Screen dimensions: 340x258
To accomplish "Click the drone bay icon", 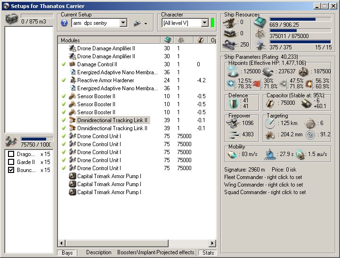I will point(11,141).
